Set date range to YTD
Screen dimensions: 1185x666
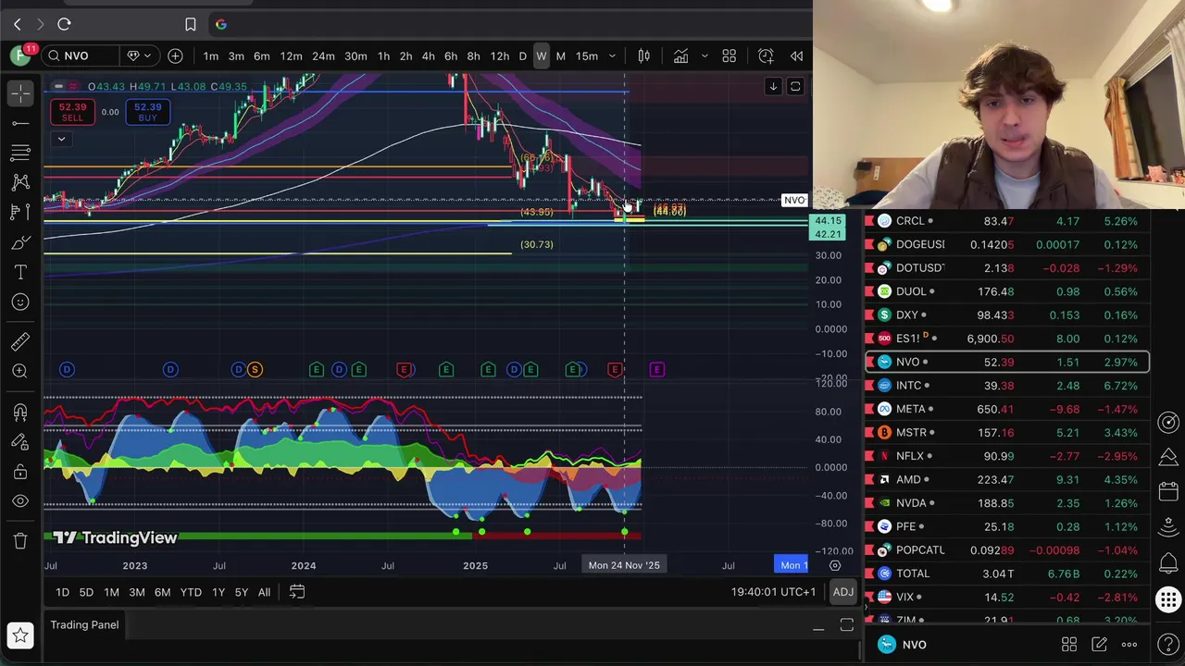click(191, 592)
